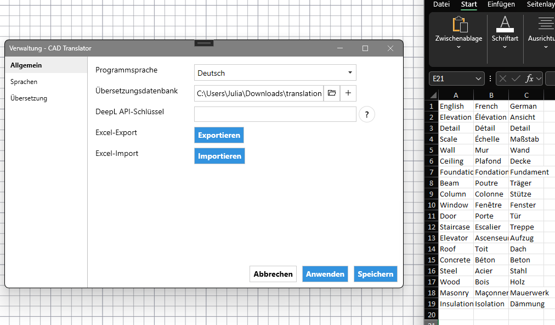Select cell containing 'Fenêtre'

[x=491, y=205]
